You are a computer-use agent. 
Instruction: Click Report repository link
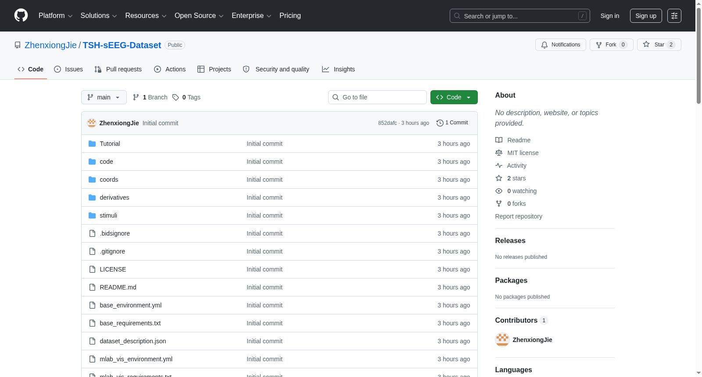pyautogui.click(x=519, y=216)
